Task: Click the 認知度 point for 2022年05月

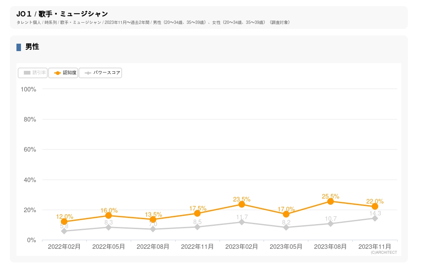Action: pos(109,215)
